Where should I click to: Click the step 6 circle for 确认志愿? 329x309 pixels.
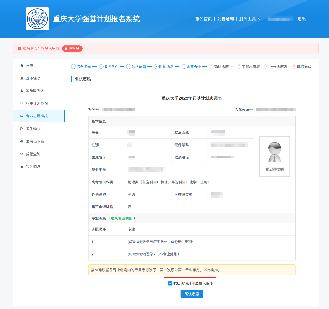click(211, 67)
